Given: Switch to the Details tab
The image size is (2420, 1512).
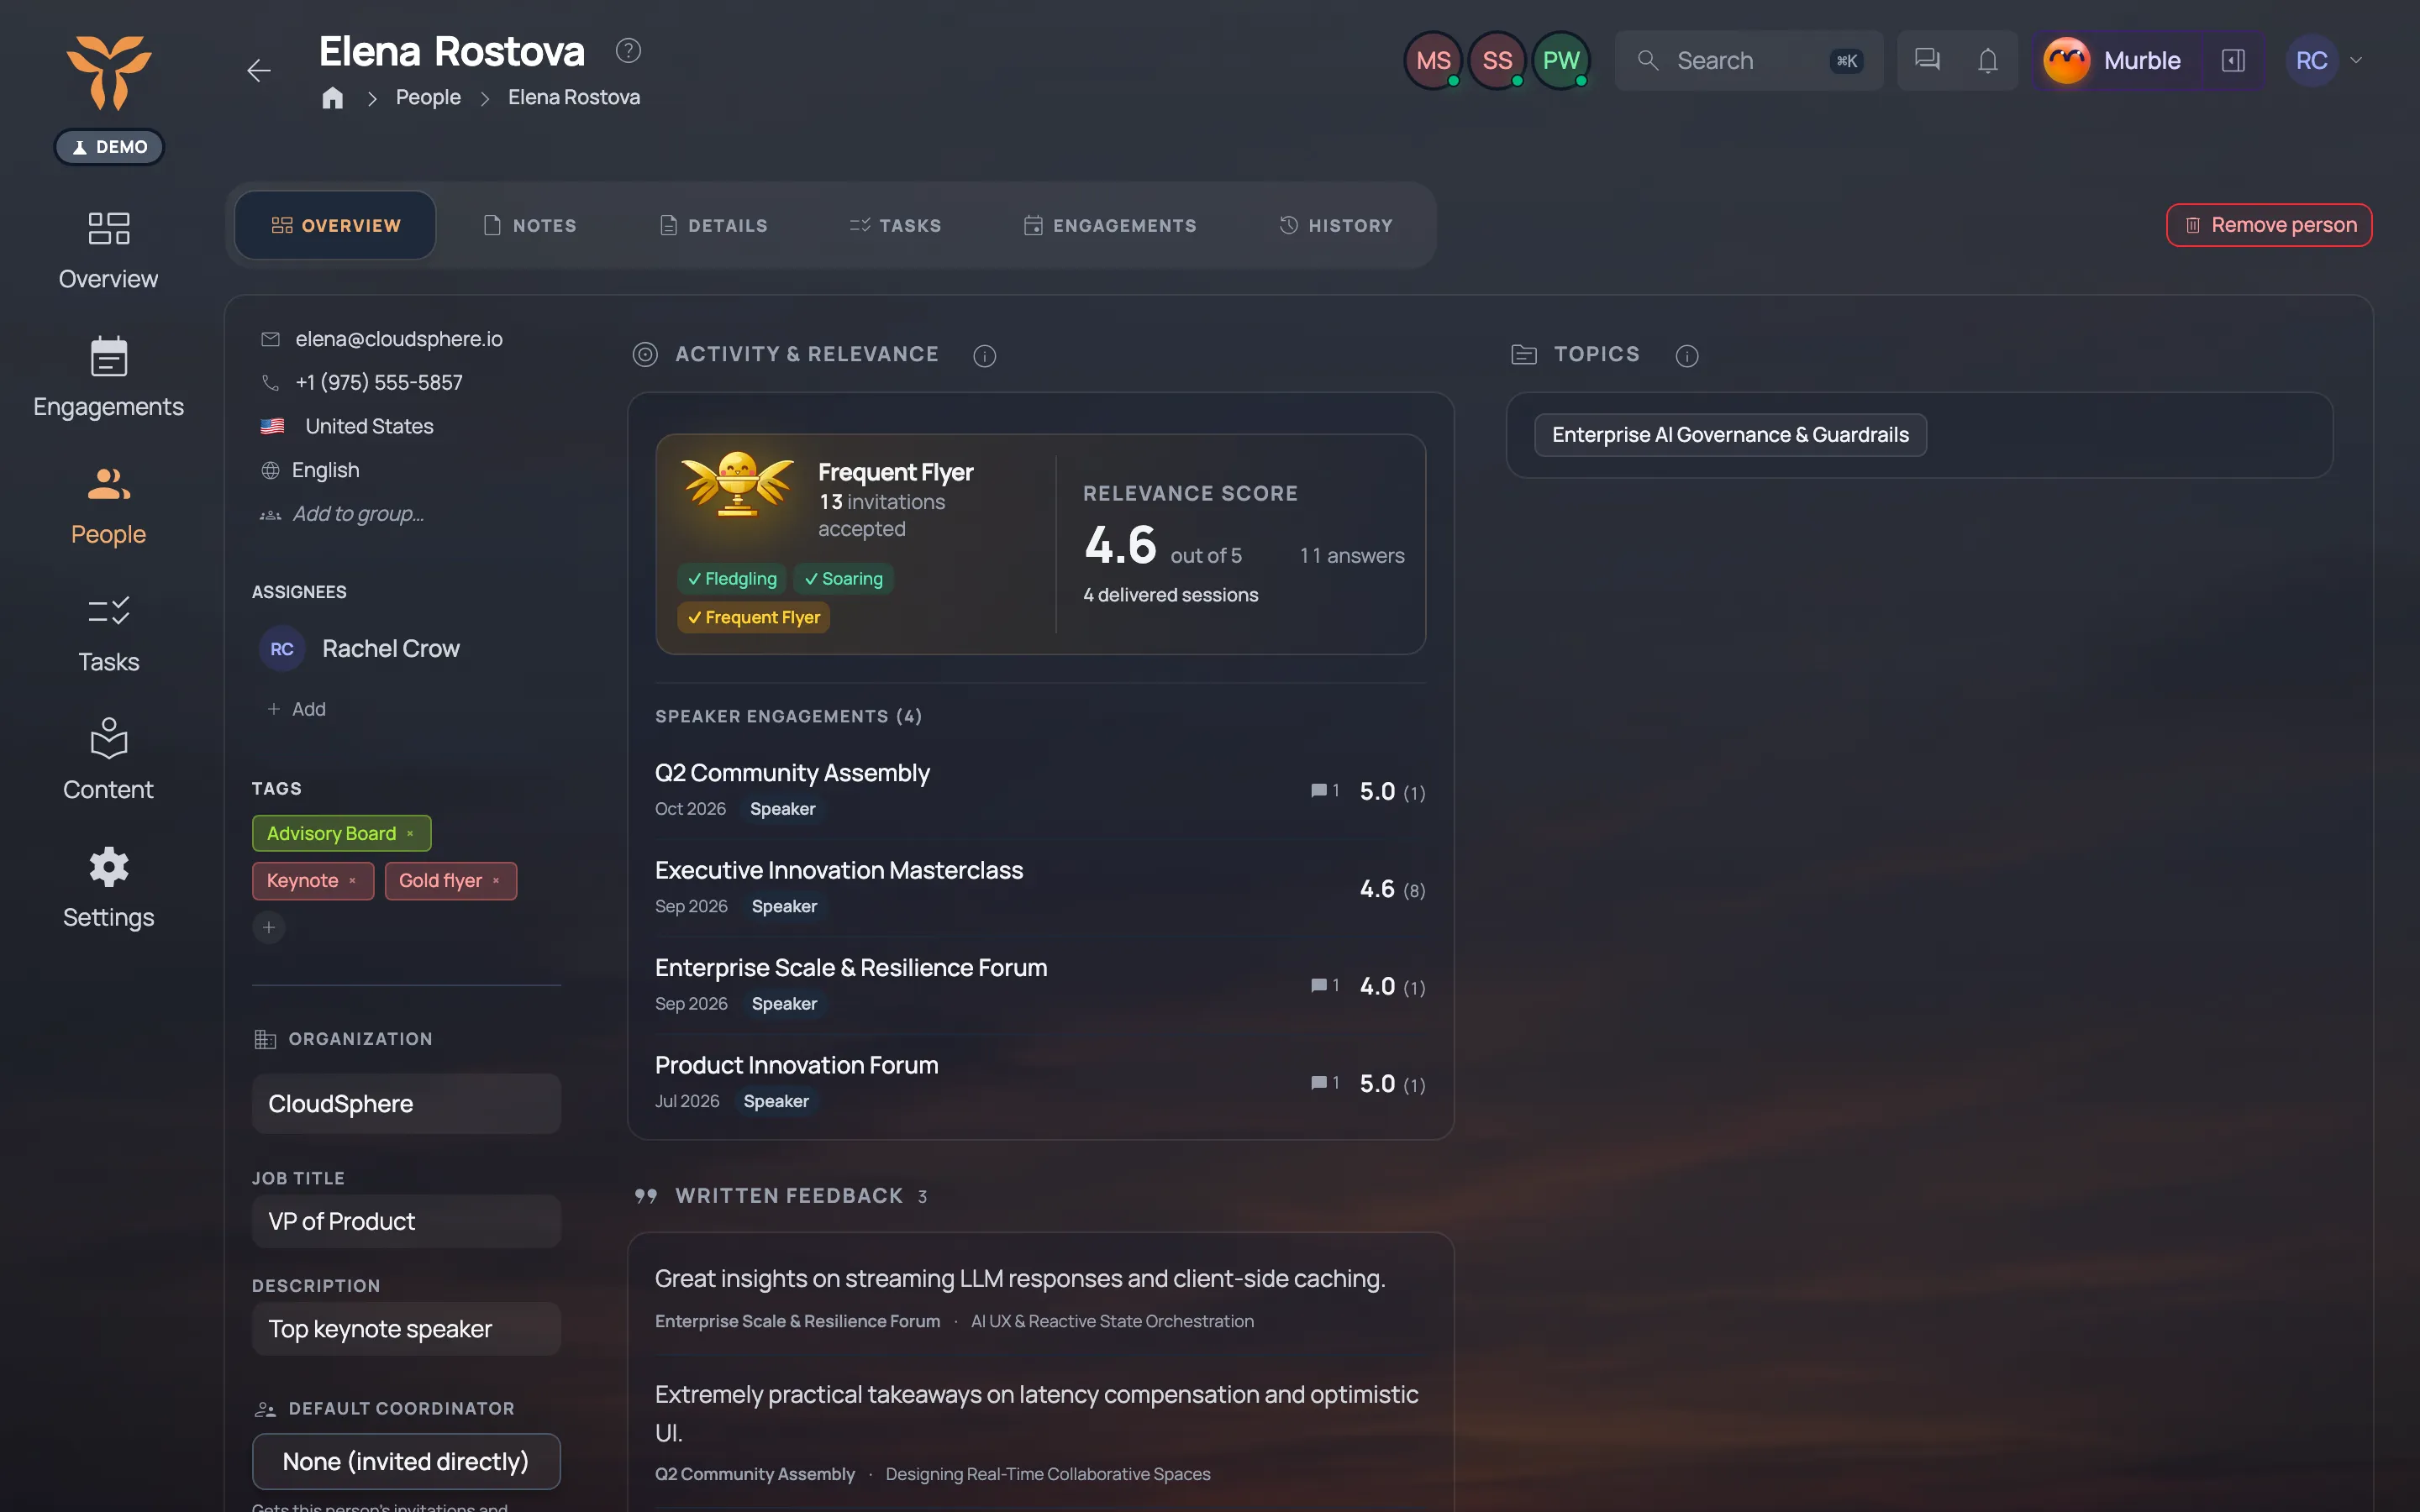Looking at the screenshot, I should coord(713,225).
